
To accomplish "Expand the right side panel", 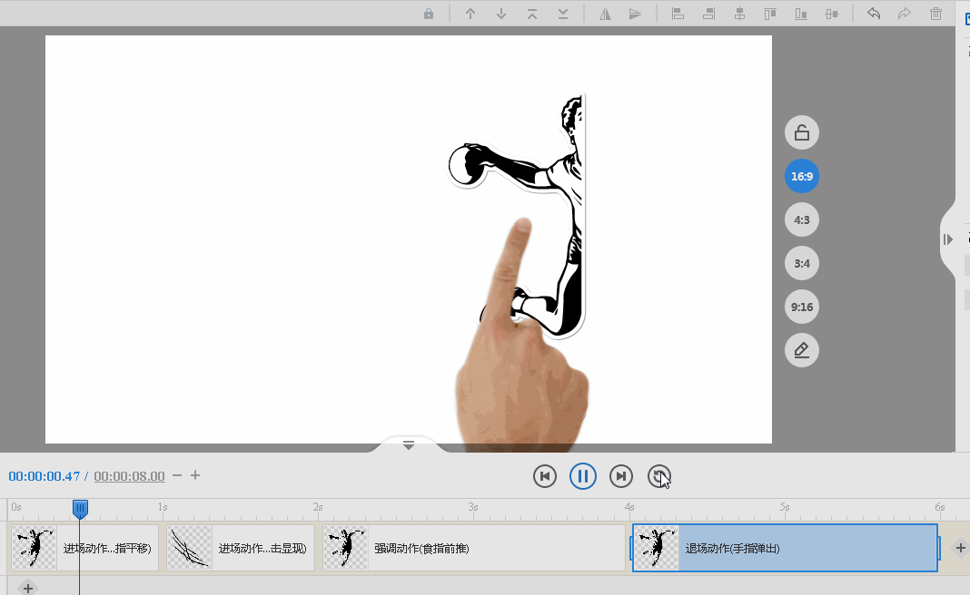I will tap(947, 239).
